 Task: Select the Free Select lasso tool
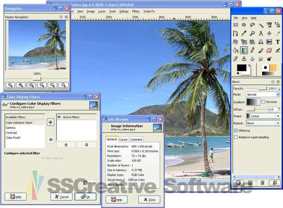pos(252,25)
